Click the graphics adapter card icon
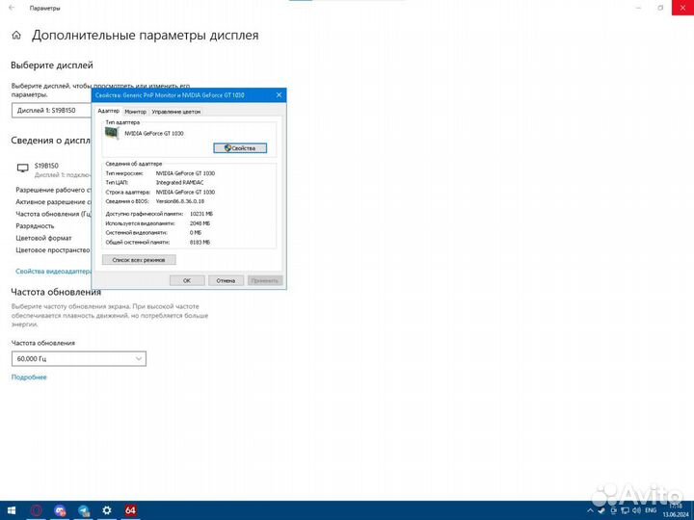 pos(112,133)
